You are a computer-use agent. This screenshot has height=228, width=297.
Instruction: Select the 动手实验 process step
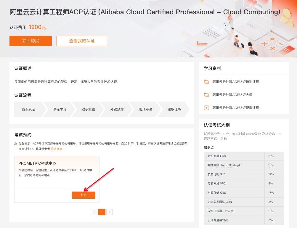click(88, 109)
